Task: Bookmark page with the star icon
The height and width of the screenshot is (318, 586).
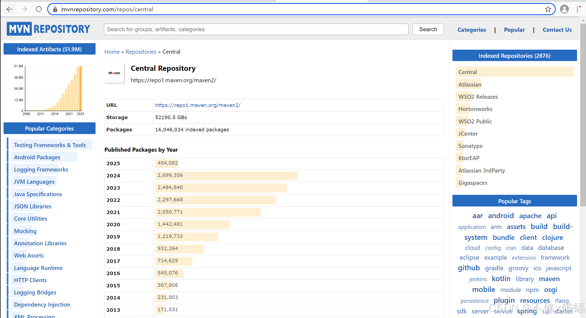Action: pyautogui.click(x=548, y=9)
